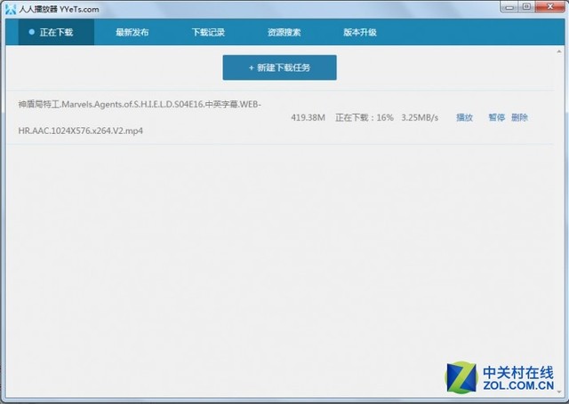Click the 新建下载任务 button

pyautogui.click(x=279, y=67)
